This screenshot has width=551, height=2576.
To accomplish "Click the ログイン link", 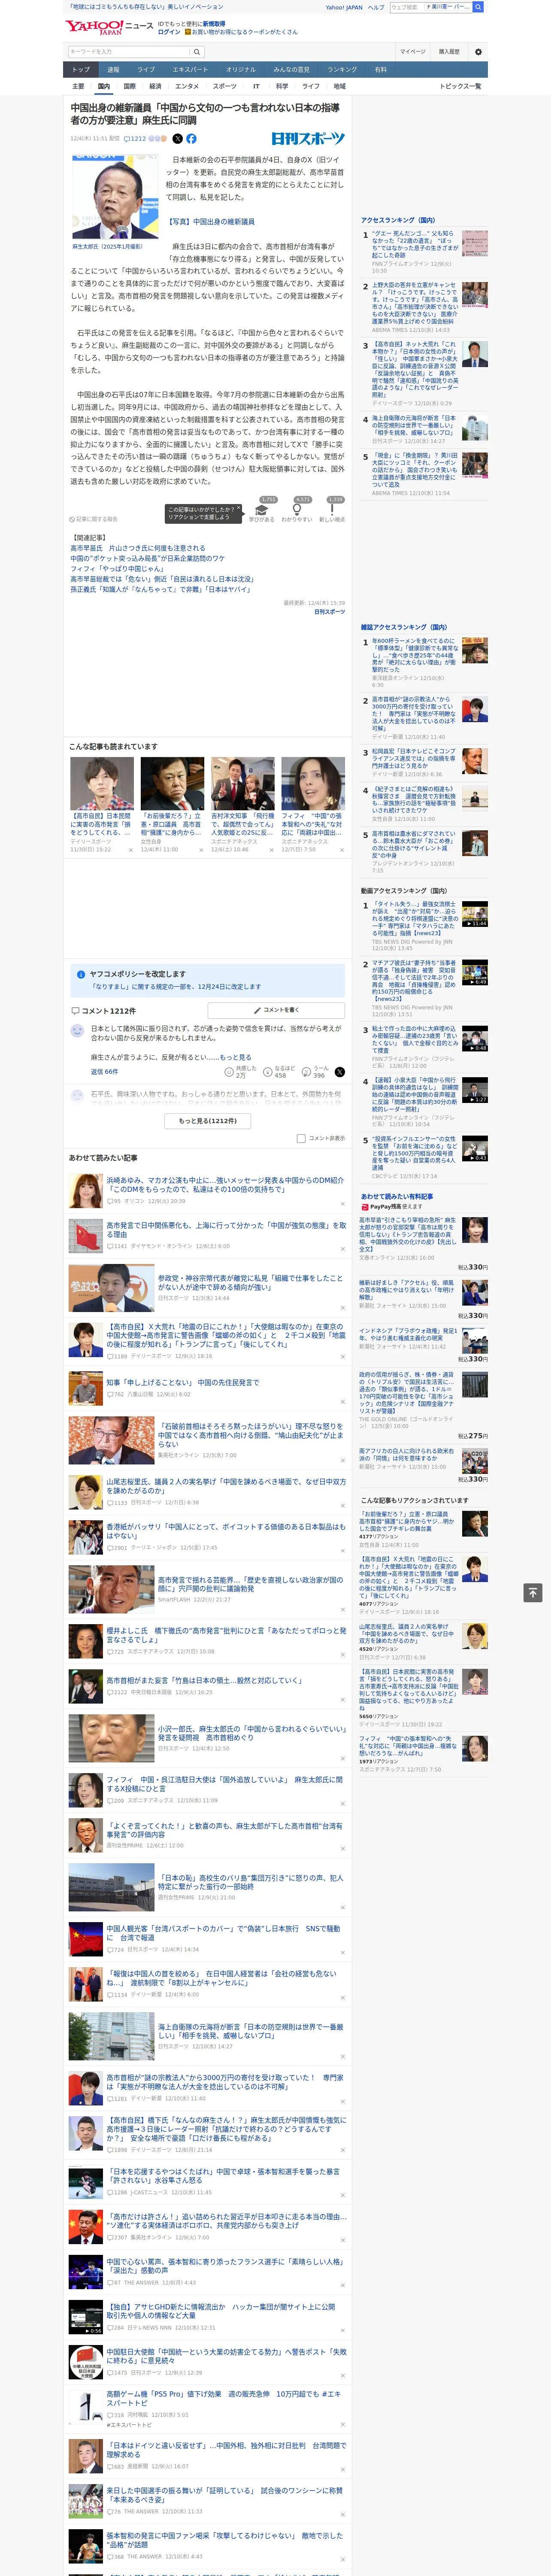I will tap(169, 32).
